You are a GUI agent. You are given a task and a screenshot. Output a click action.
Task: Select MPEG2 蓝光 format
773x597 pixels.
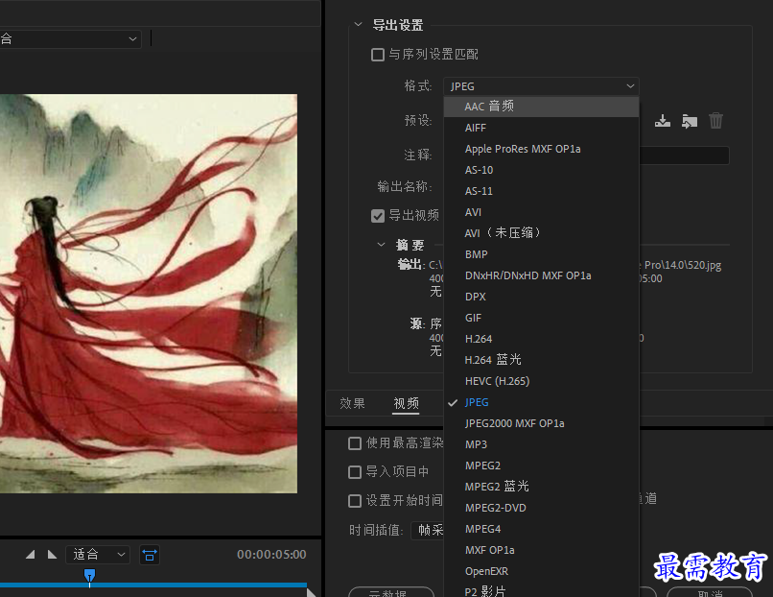[x=541, y=487]
